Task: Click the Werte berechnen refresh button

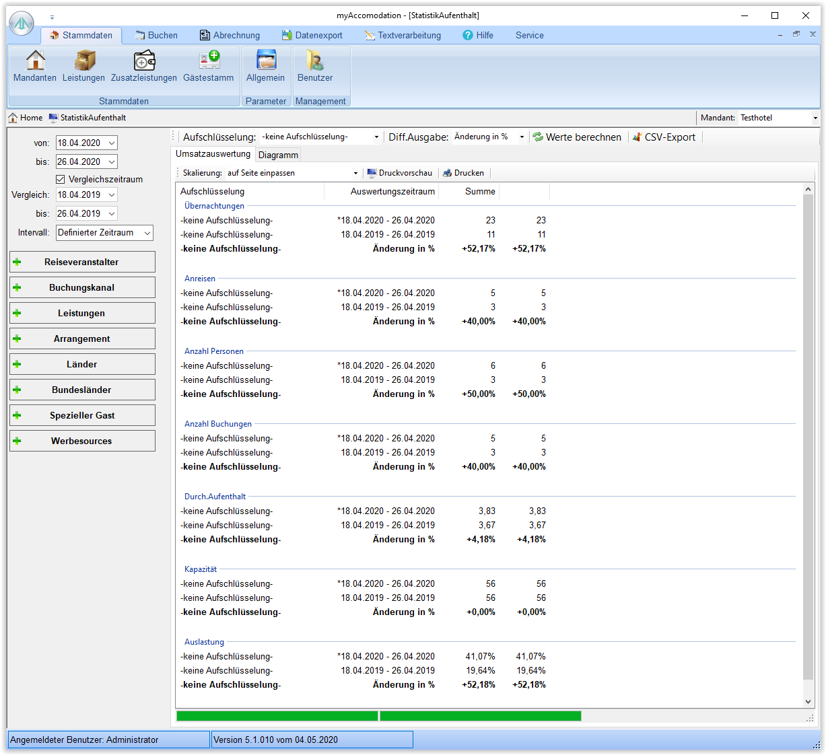Action: pos(577,137)
